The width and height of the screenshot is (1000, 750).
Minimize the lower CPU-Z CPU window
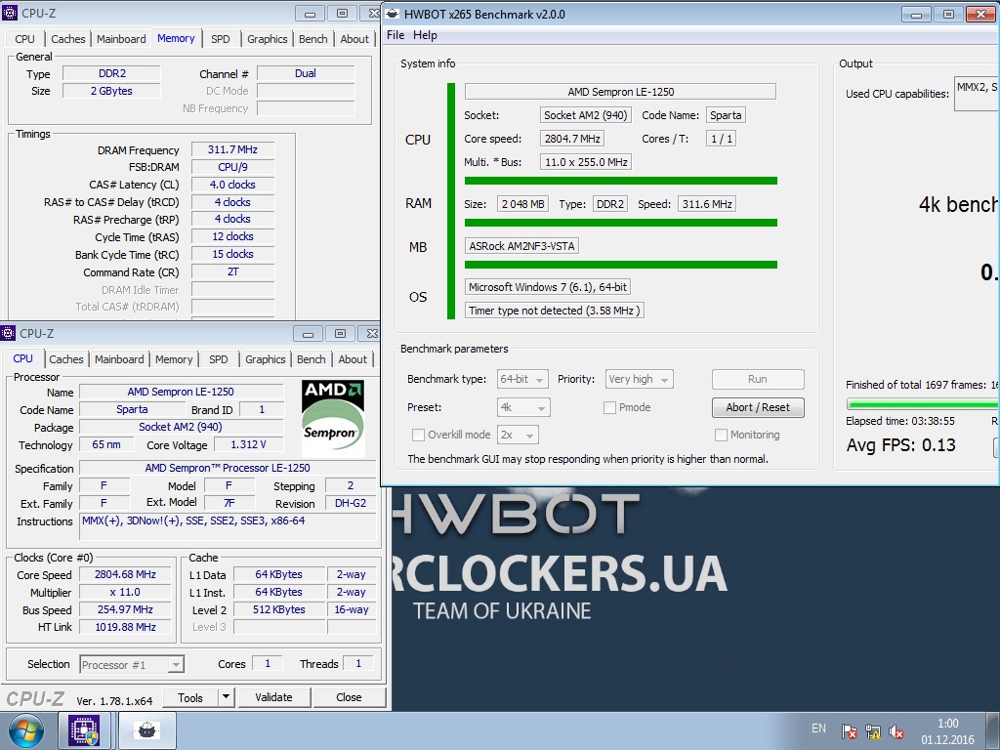(x=308, y=334)
